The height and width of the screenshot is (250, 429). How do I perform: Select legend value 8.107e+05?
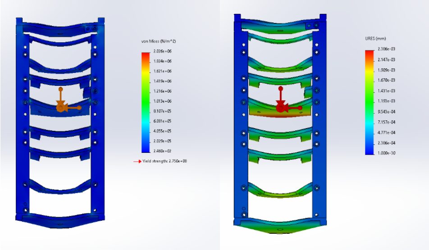(x=163, y=111)
